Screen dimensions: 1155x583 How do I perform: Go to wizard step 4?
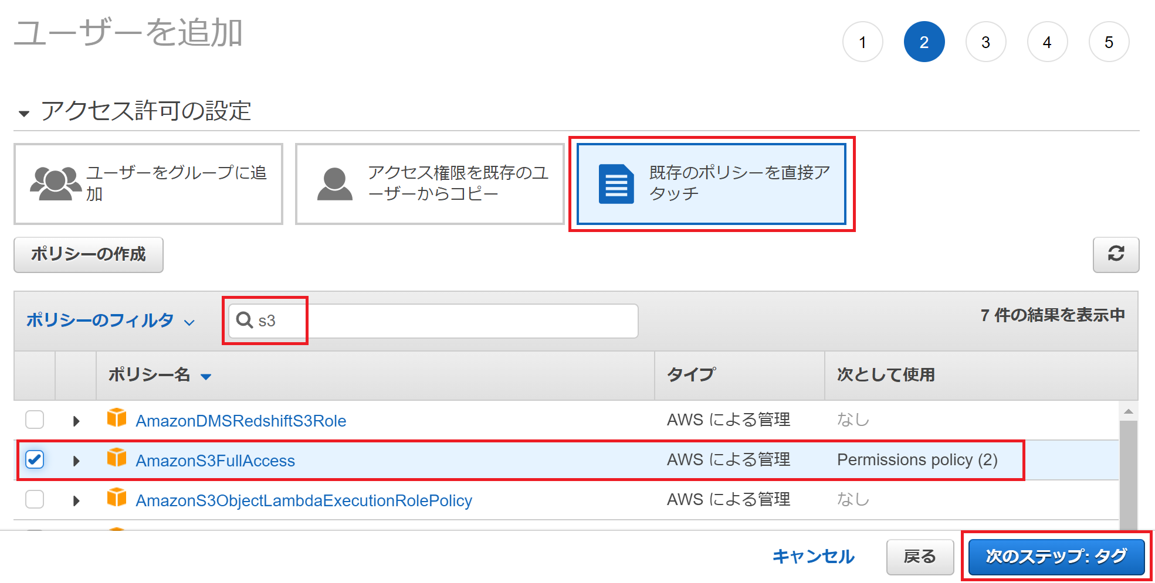(1047, 42)
